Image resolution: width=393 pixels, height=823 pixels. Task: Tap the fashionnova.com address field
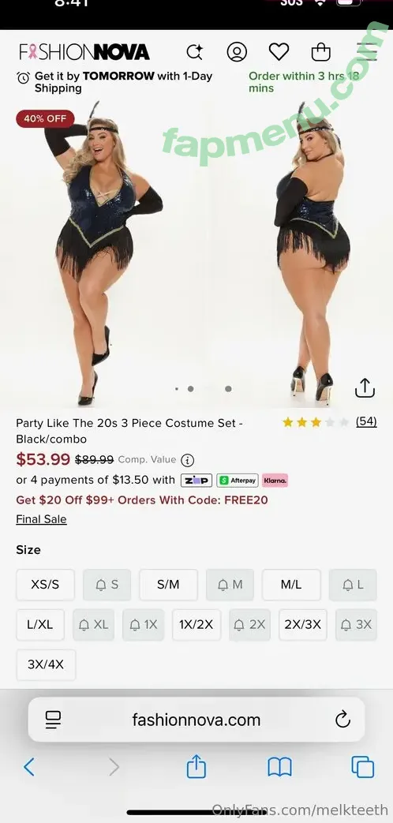(x=196, y=720)
